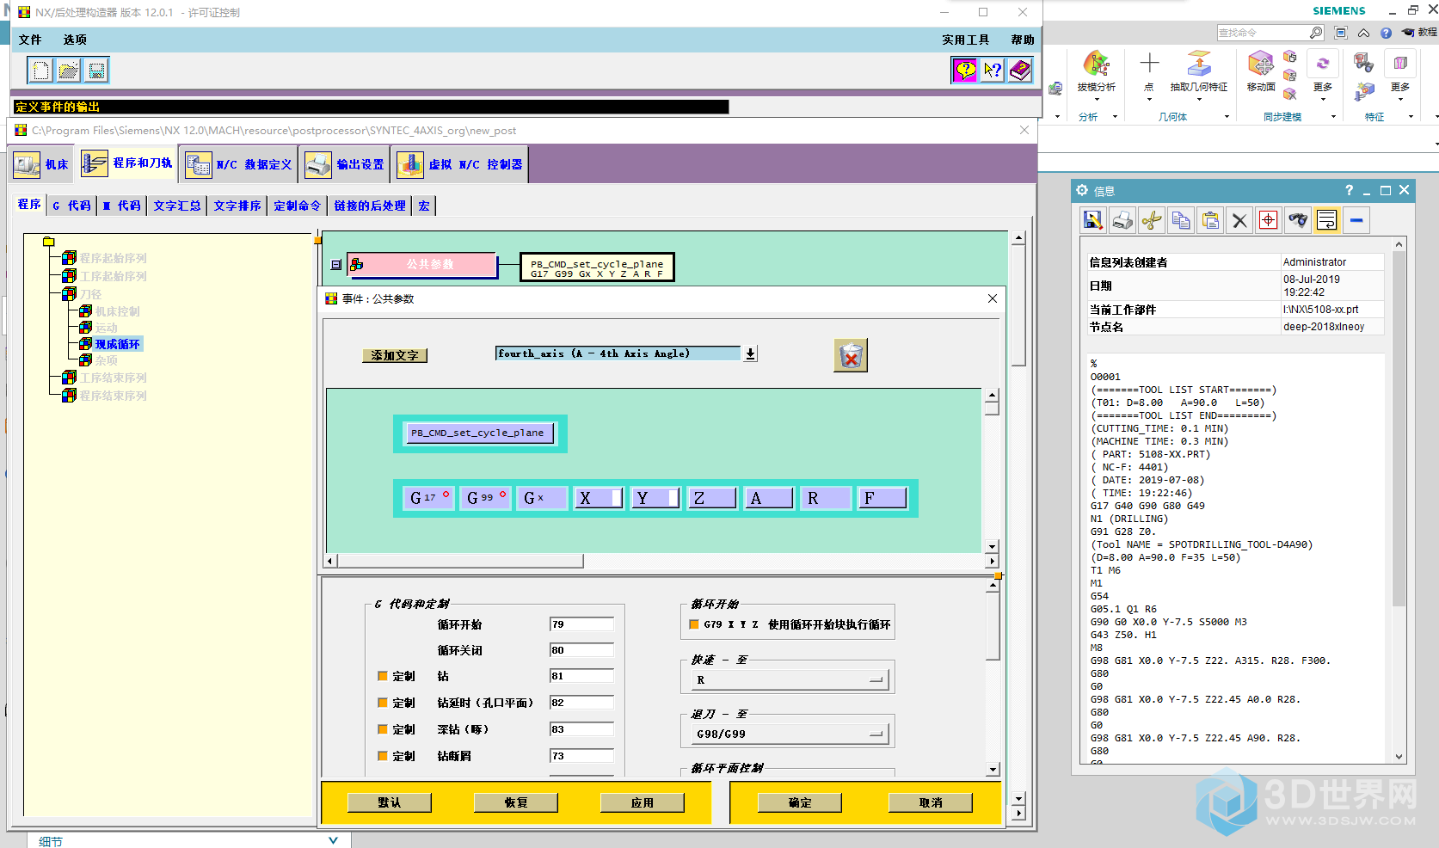This screenshot has height=848, width=1439.
Task: Click the 确定 button
Action: pyautogui.click(x=800, y=802)
